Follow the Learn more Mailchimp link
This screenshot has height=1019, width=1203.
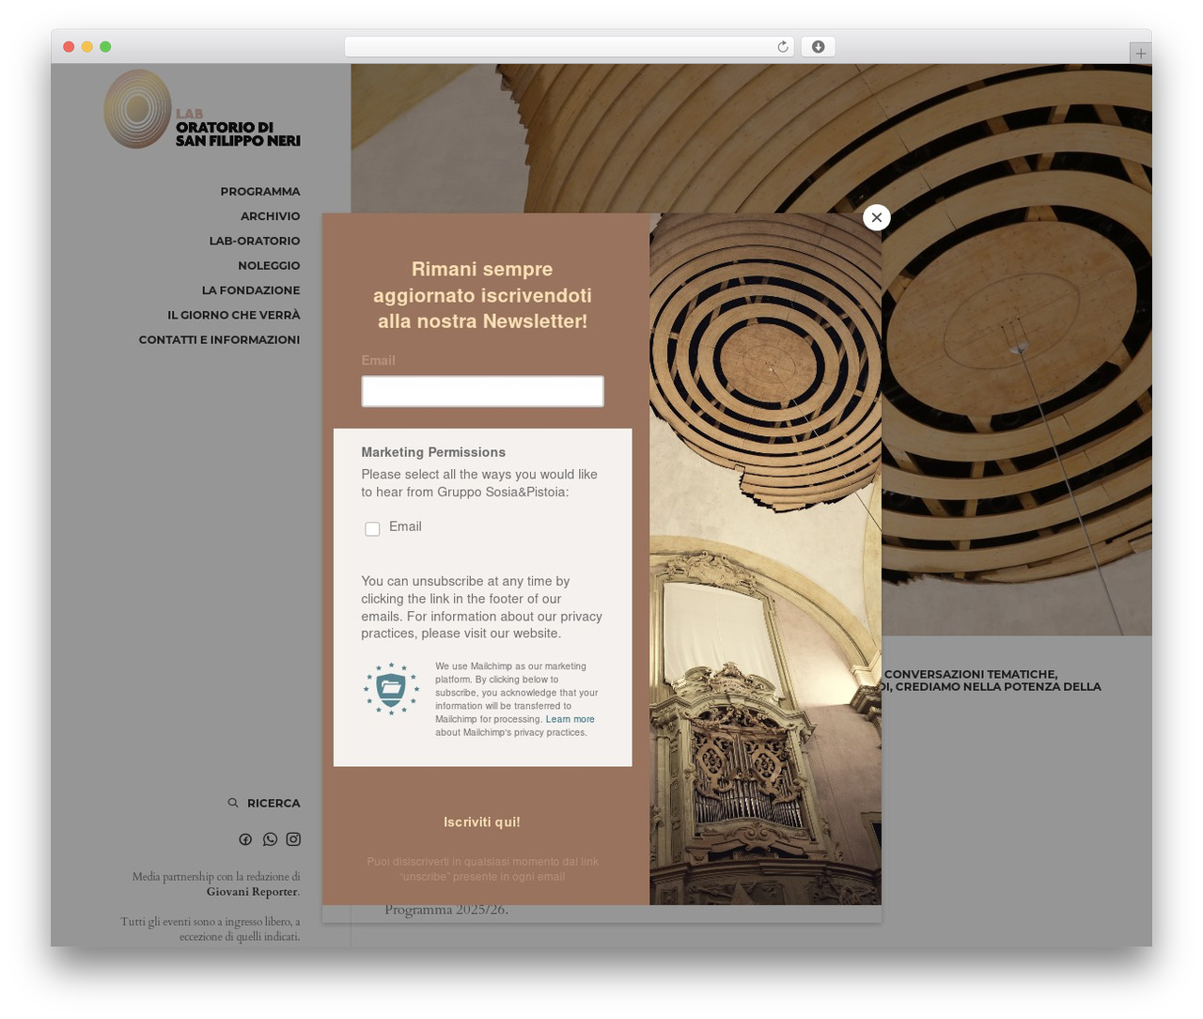click(x=570, y=719)
